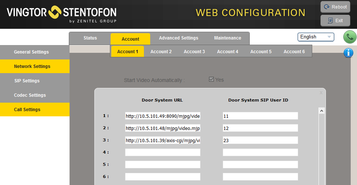Select the Account 6 sub-tab
The width and height of the screenshot is (357, 185).
click(x=294, y=52)
